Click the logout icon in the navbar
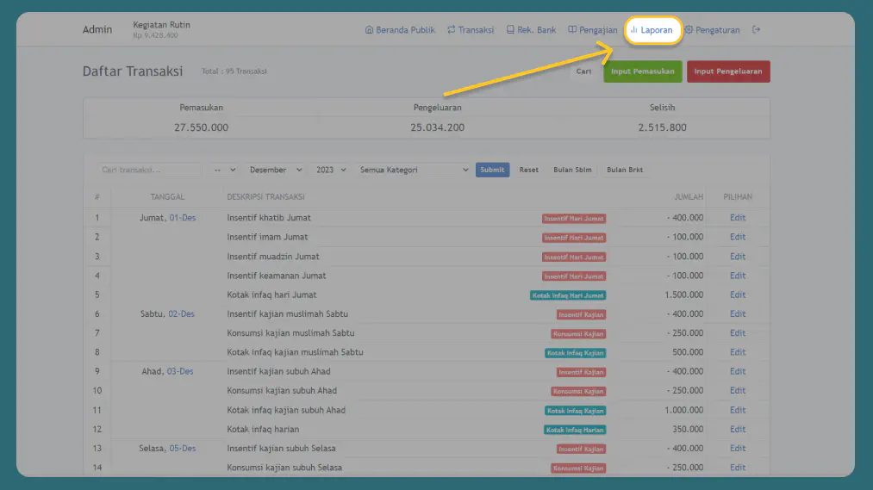Screen dimensions: 873x490 [x=757, y=30]
